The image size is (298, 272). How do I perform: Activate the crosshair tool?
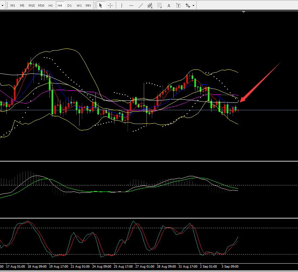110,5
